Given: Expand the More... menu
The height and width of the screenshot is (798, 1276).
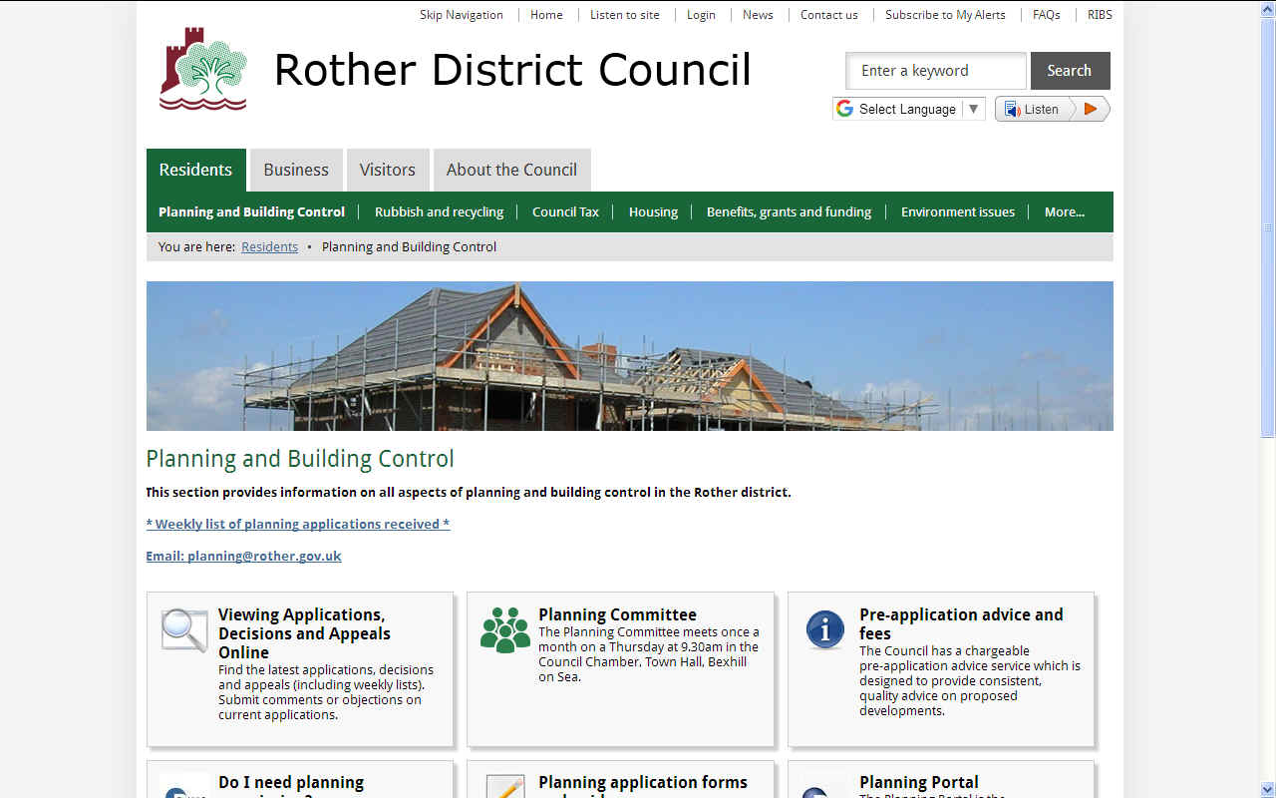Looking at the screenshot, I should [x=1065, y=211].
